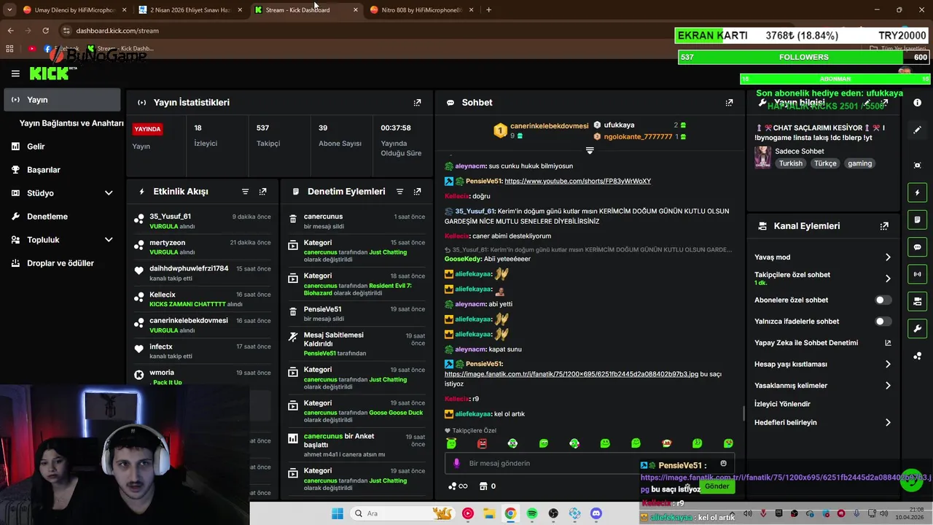Image resolution: width=933 pixels, height=525 pixels.
Task: Open a new browser tab
Action: [488, 9]
